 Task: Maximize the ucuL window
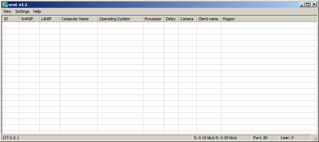(308, 5)
